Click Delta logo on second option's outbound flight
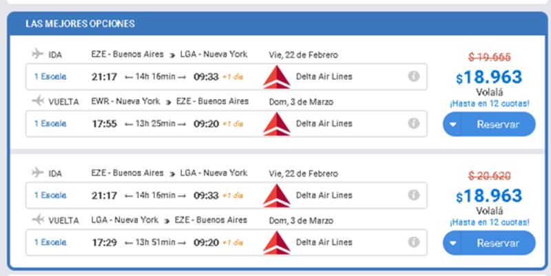 point(276,195)
